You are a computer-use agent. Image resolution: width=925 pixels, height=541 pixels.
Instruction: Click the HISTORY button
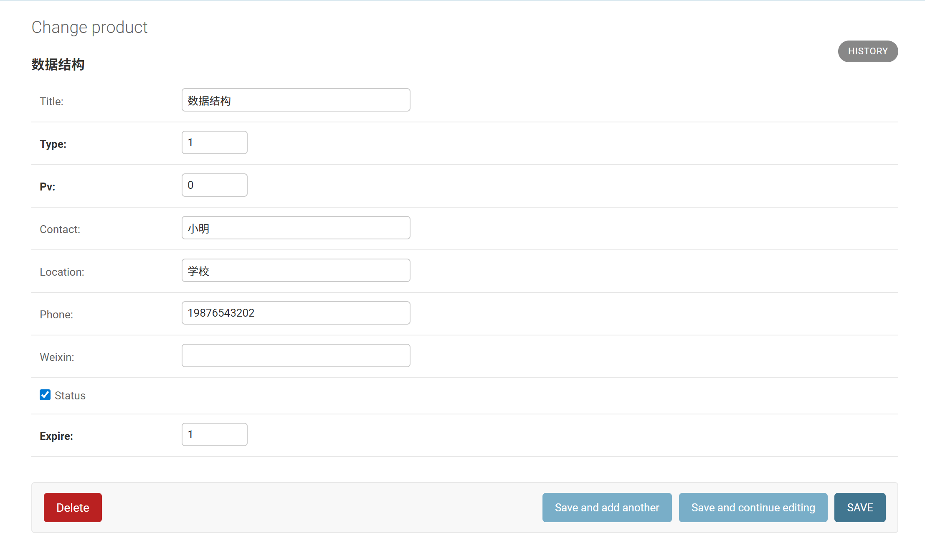point(867,51)
